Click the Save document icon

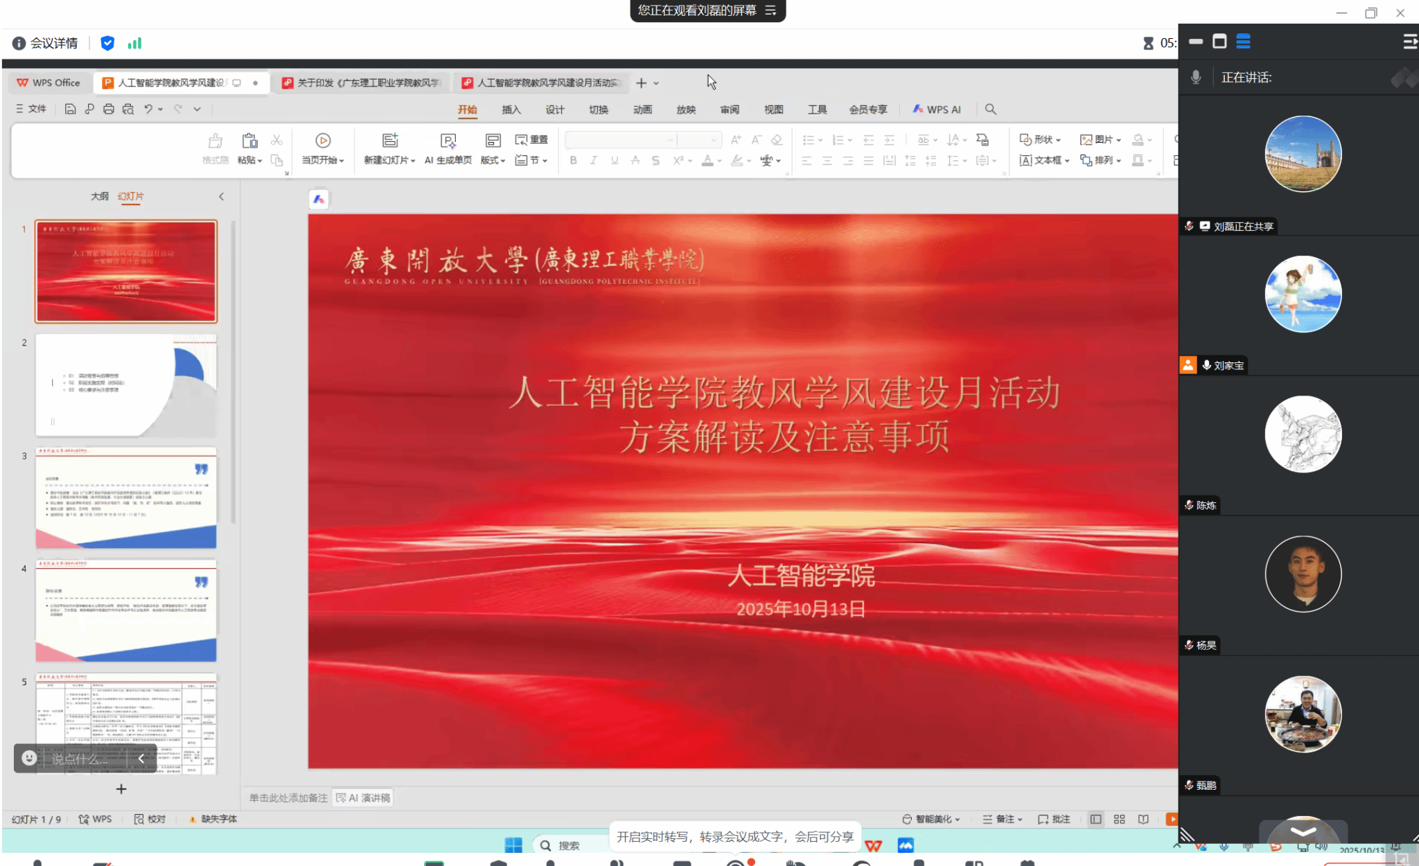(70, 109)
